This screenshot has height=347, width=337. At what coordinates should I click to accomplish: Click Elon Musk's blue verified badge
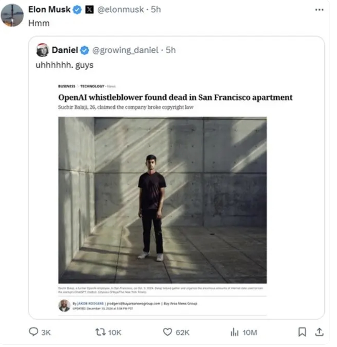[x=77, y=10]
